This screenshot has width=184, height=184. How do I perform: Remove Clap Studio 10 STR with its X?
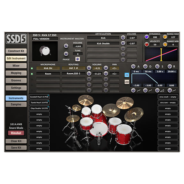pyautogui.click(x=48, y=107)
